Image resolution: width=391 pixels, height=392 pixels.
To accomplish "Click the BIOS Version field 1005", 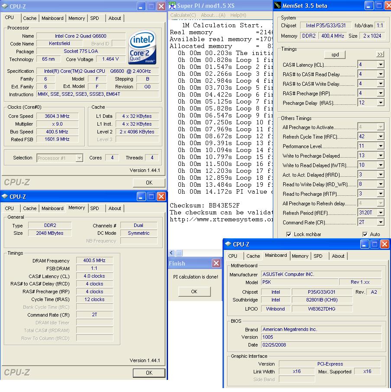I will coord(321,337).
